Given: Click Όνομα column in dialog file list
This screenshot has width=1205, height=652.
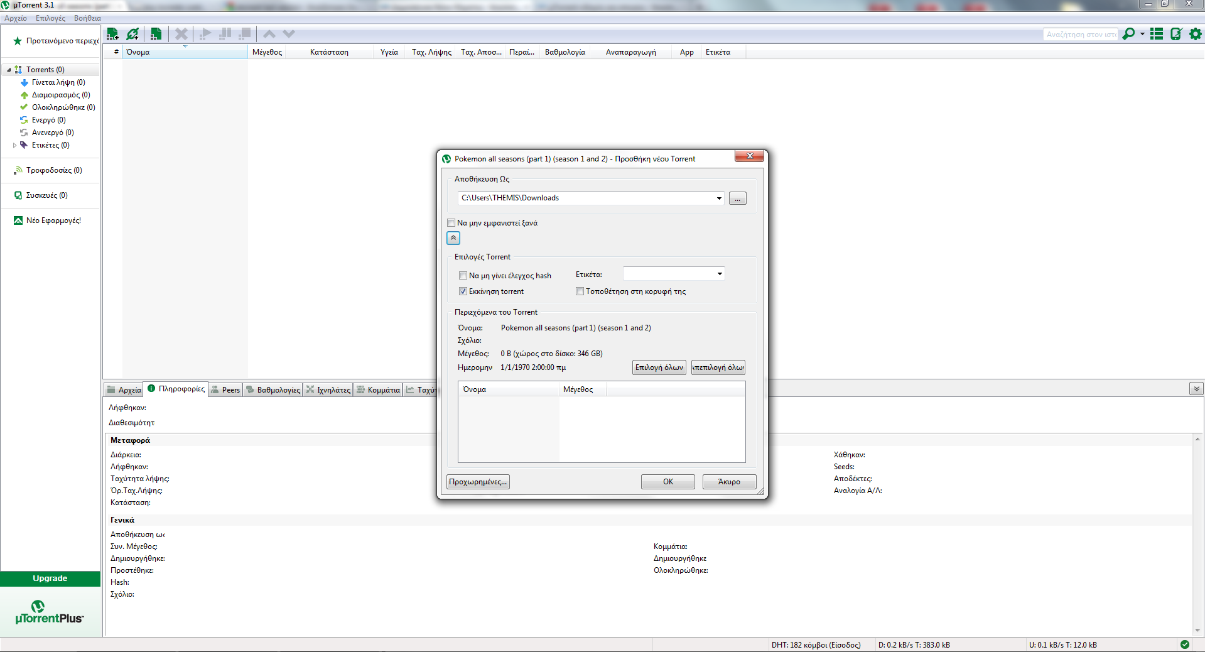Looking at the screenshot, I should click(509, 389).
